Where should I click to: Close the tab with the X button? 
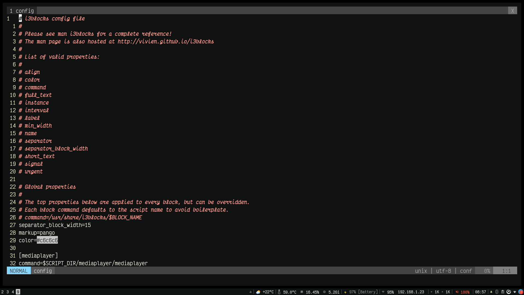point(513,11)
